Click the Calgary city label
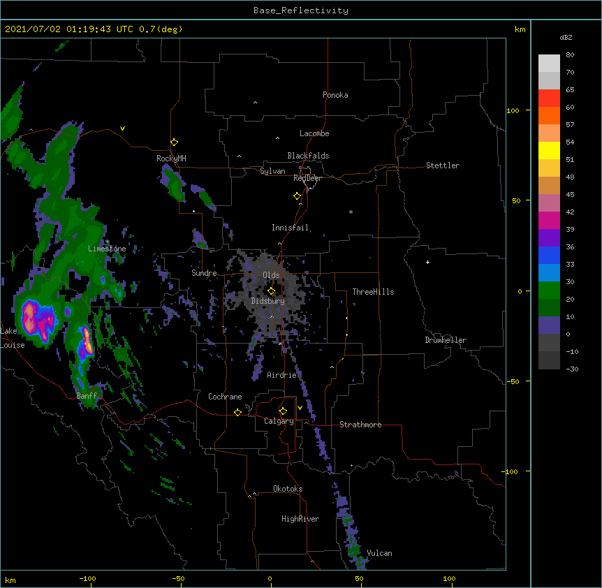This screenshot has height=588, width=602. tap(279, 421)
